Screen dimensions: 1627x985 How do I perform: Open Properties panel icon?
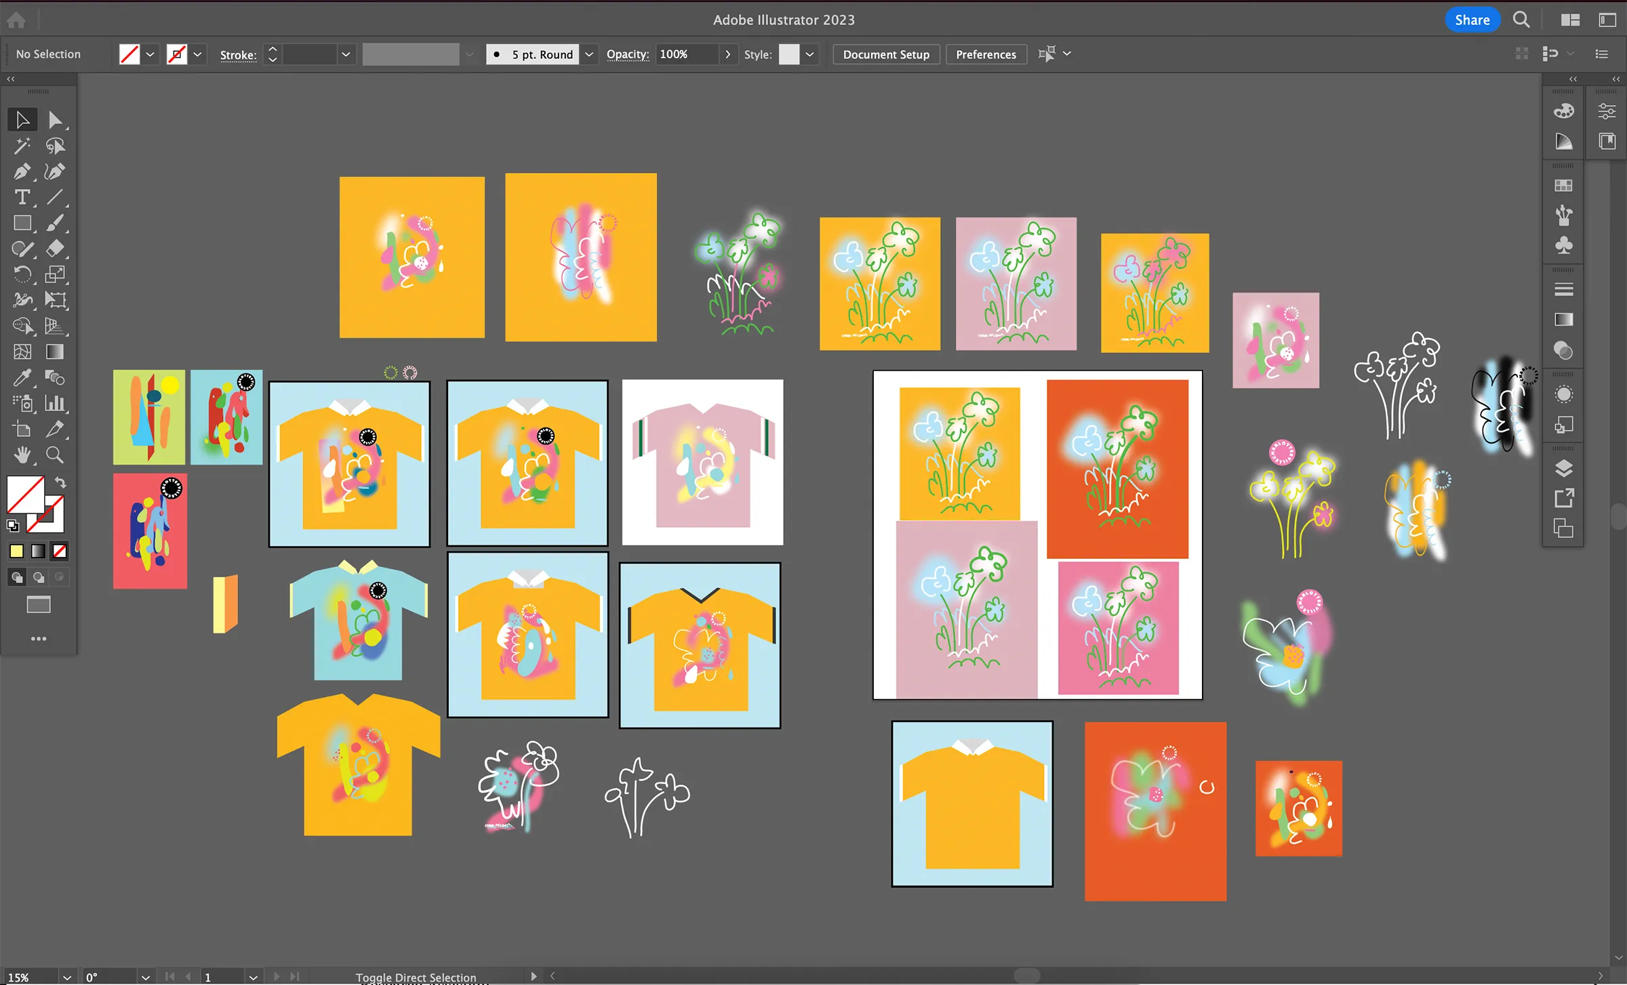pyautogui.click(x=1607, y=110)
